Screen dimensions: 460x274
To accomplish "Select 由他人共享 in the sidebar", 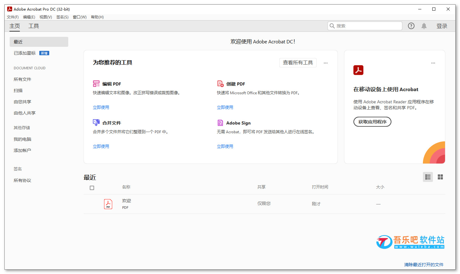I will pos(25,113).
